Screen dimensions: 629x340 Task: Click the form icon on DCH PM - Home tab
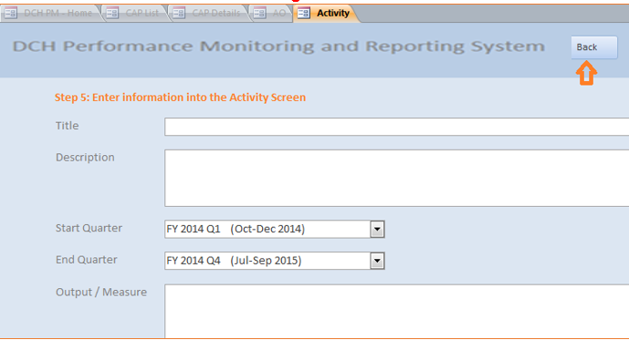point(11,13)
